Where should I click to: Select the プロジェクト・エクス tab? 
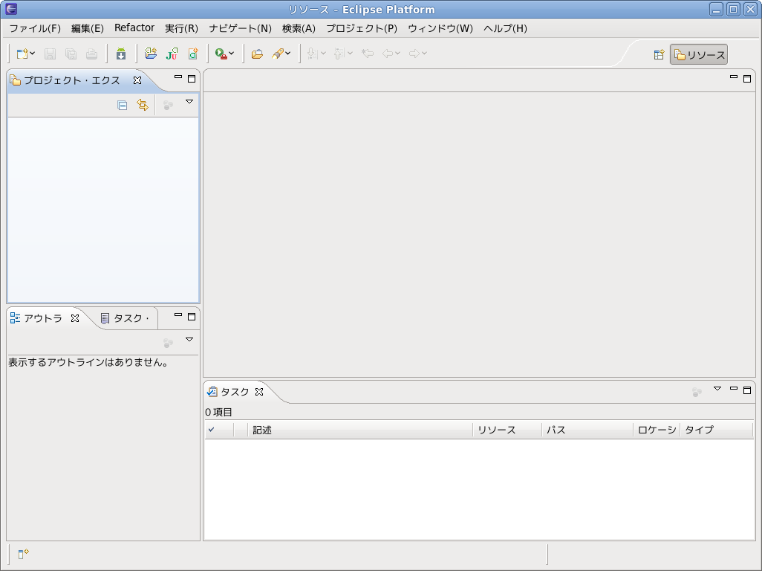71,80
